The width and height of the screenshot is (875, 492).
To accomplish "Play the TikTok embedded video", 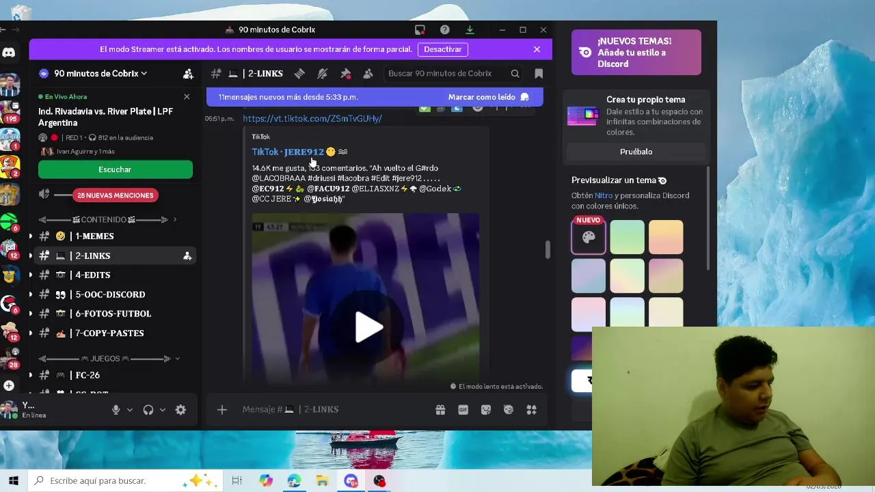I will [x=367, y=327].
